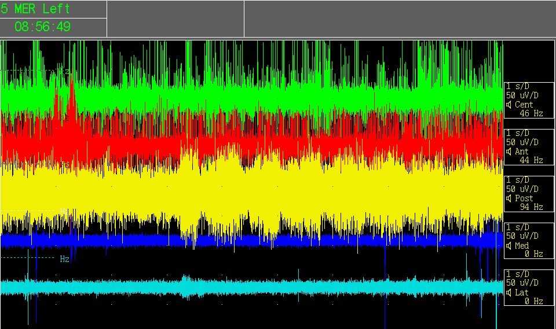Enable the Med channel speaker icon
The height and width of the screenshot is (329, 556).
(509, 246)
